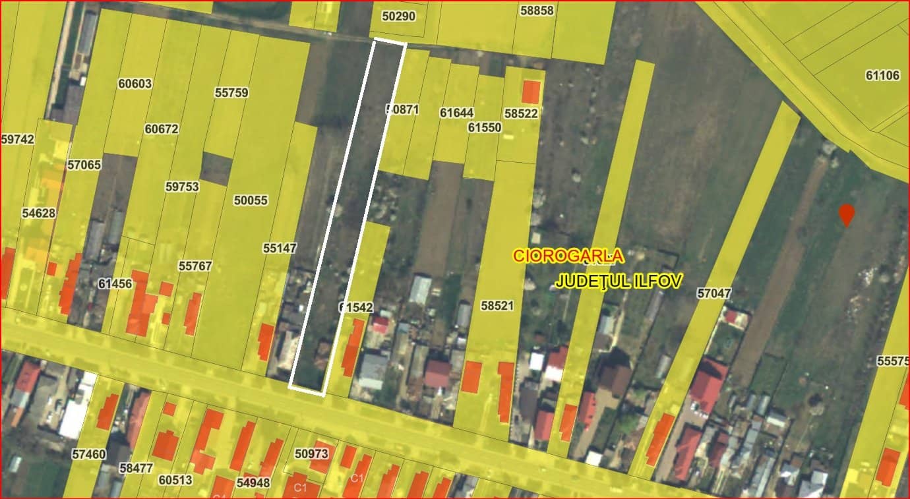This screenshot has width=910, height=499.
Task: Select parcel labeled 57460
Action: [x=88, y=454]
